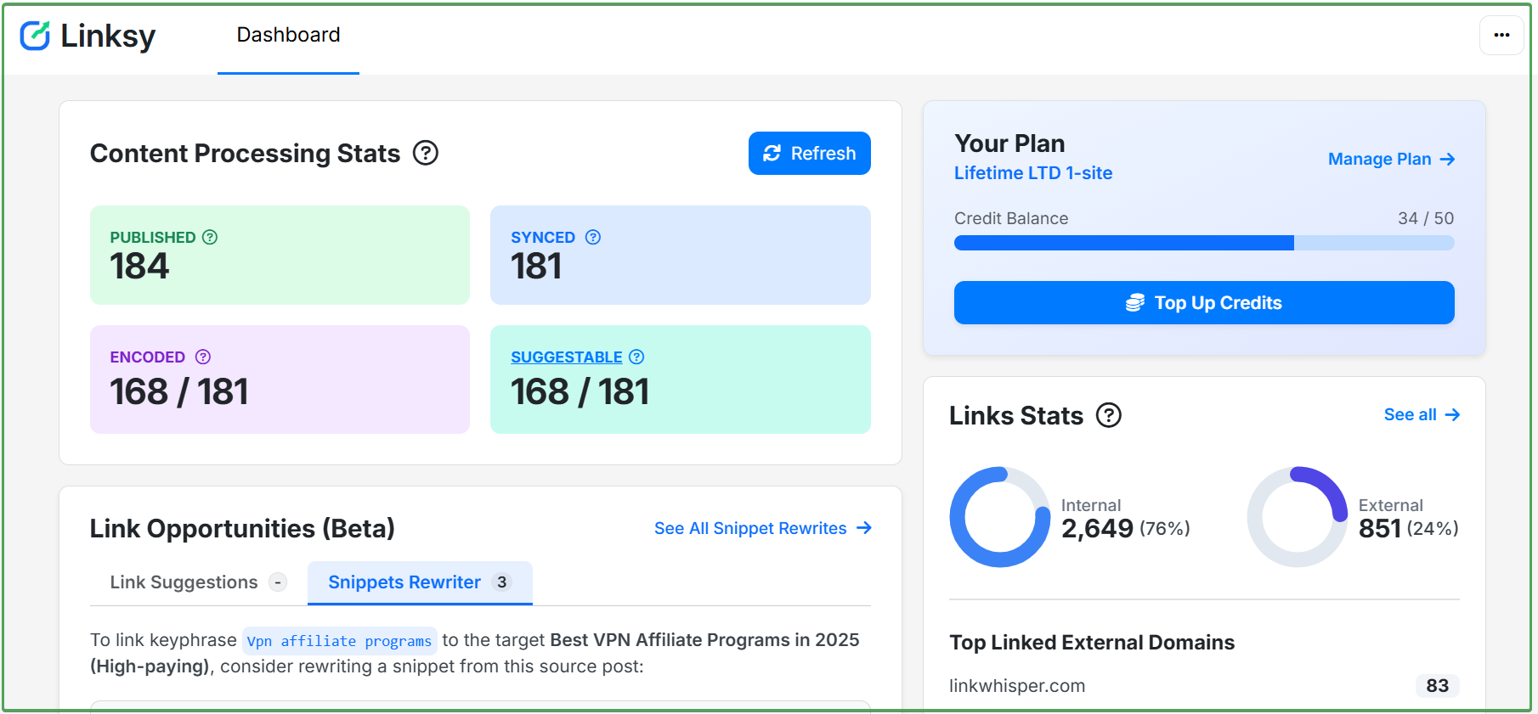1538x714 pixels.
Task: Open See All Snippet Rewrites
Action: 763,528
